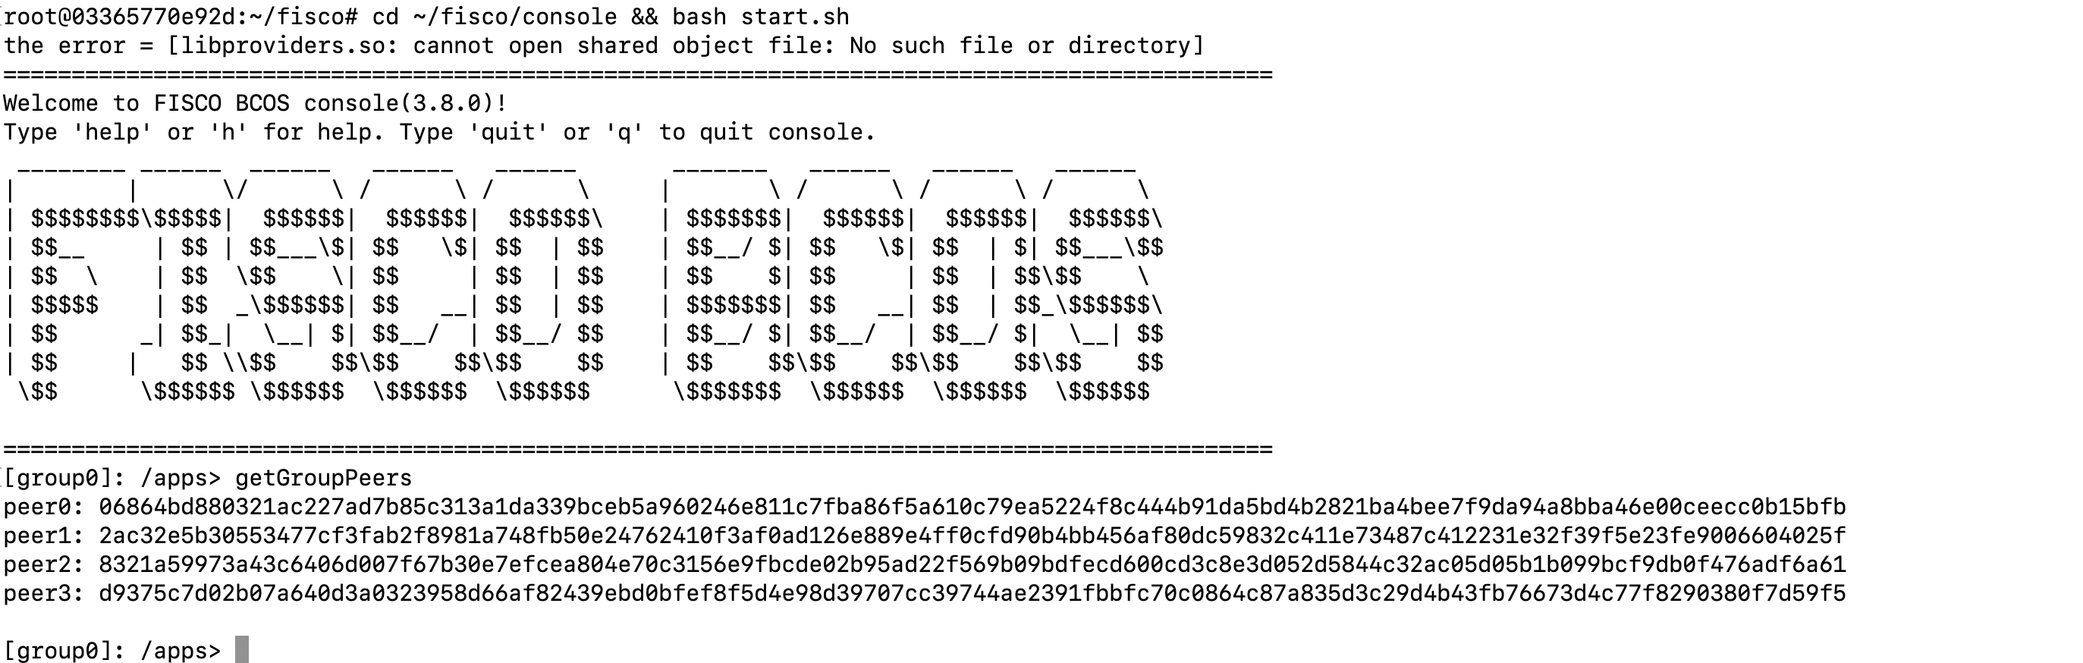Viewport: 2083px width, 663px height.
Task: Click the peer1 node ID hash
Action: coord(972,536)
